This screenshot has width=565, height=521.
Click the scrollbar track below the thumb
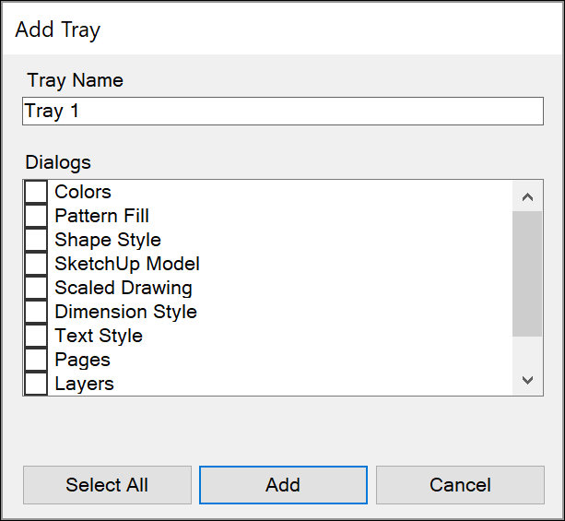click(527, 352)
